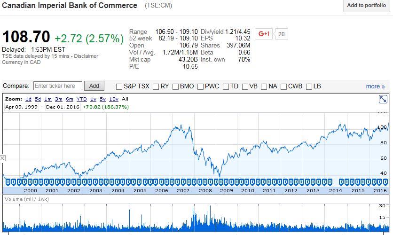Click the small X icon left of the chart
Image resolution: width=393 pixels, height=235 pixels.
(2, 158)
